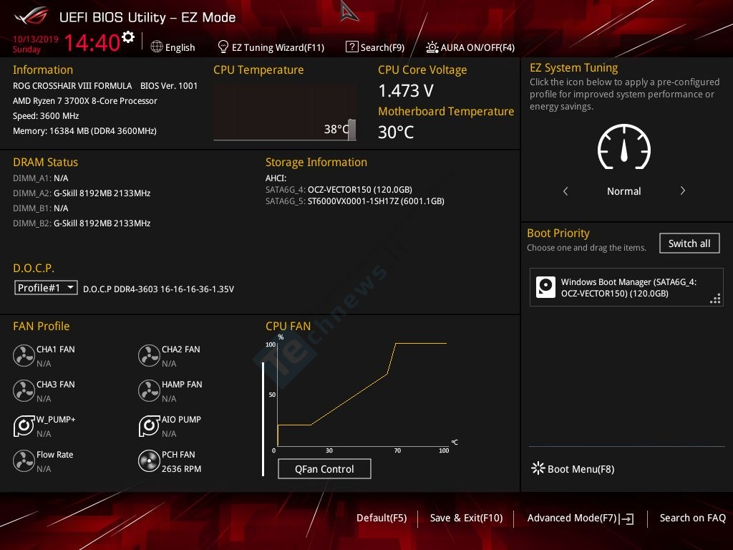Click the AURA light icon
Screen dimensions: 733x550
click(432, 47)
